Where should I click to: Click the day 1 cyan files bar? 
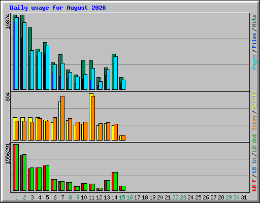[x=17, y=53]
